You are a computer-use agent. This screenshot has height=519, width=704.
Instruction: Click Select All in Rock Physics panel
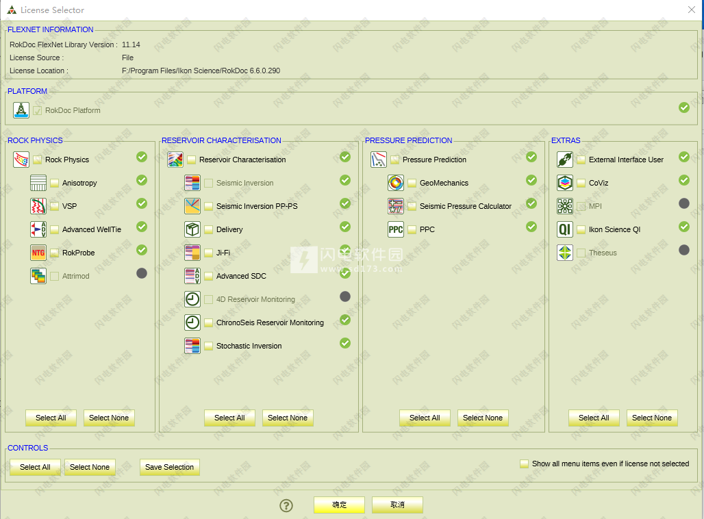point(51,418)
